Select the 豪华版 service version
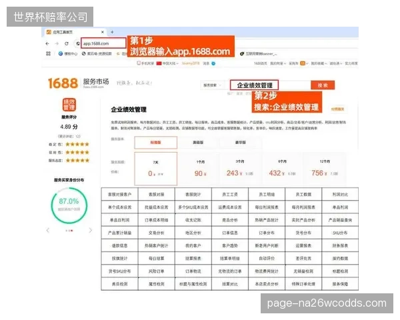 pos(240,143)
